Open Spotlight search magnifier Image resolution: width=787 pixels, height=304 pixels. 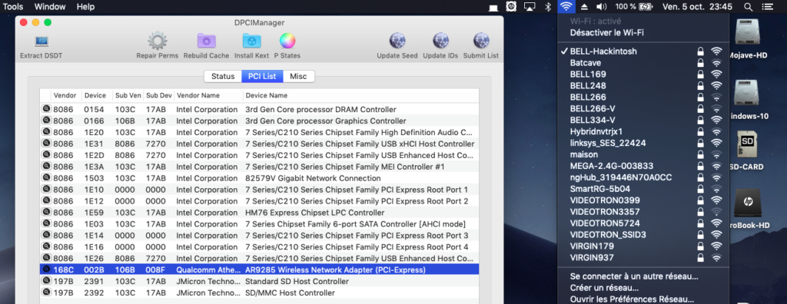(748, 6)
